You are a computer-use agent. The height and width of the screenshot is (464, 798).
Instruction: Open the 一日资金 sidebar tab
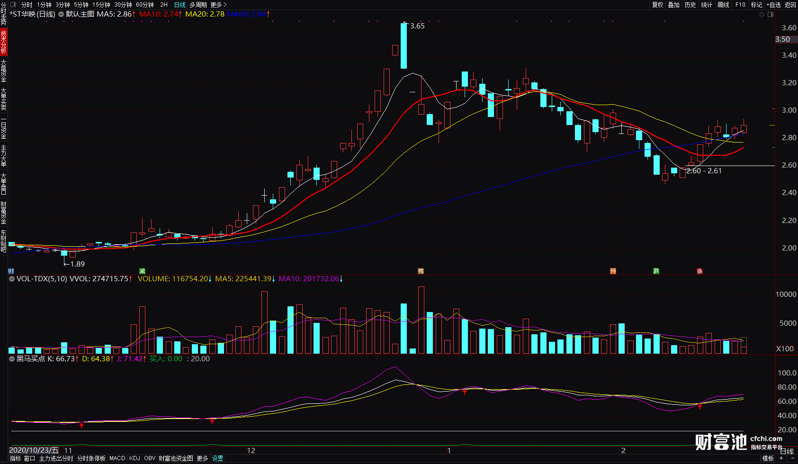click(4, 127)
